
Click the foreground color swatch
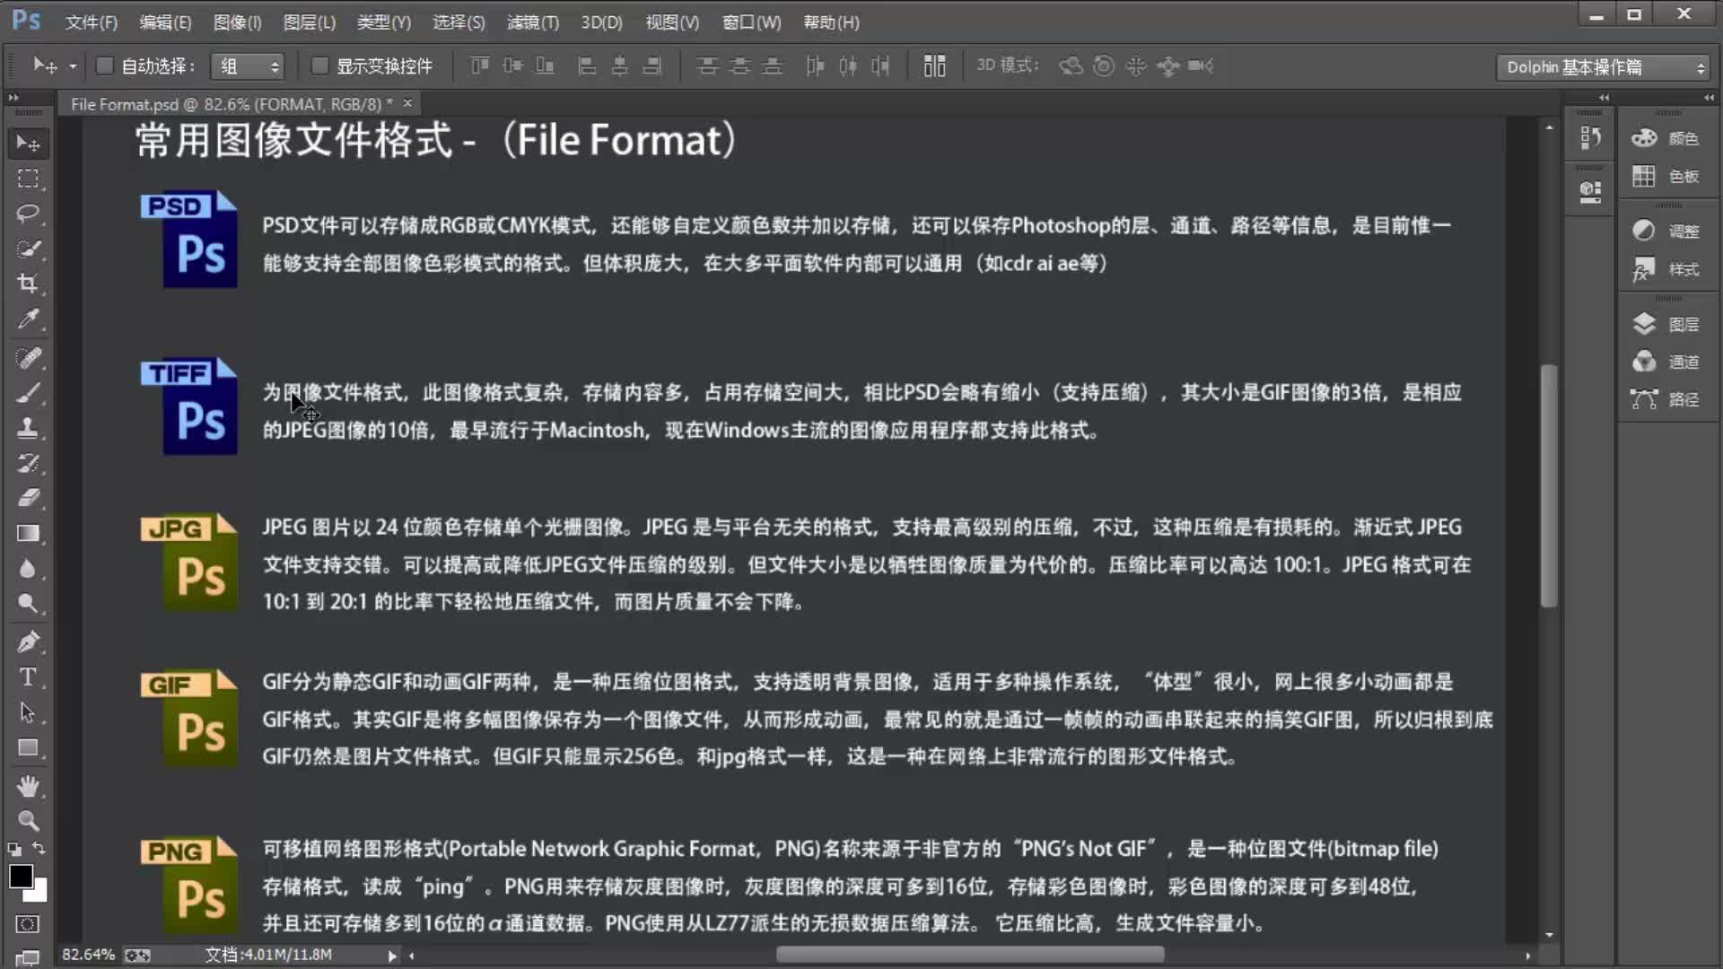coord(20,877)
